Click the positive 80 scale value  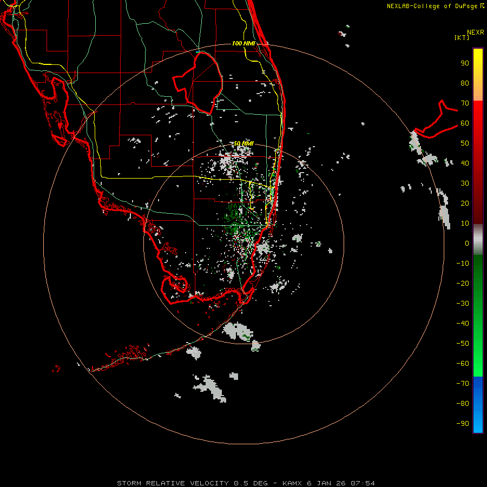(465, 83)
